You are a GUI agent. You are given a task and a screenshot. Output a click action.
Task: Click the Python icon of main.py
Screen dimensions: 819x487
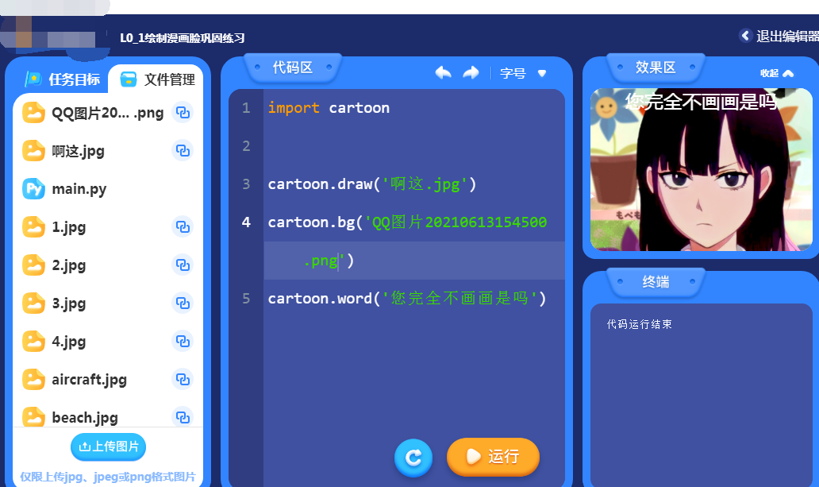(33, 189)
